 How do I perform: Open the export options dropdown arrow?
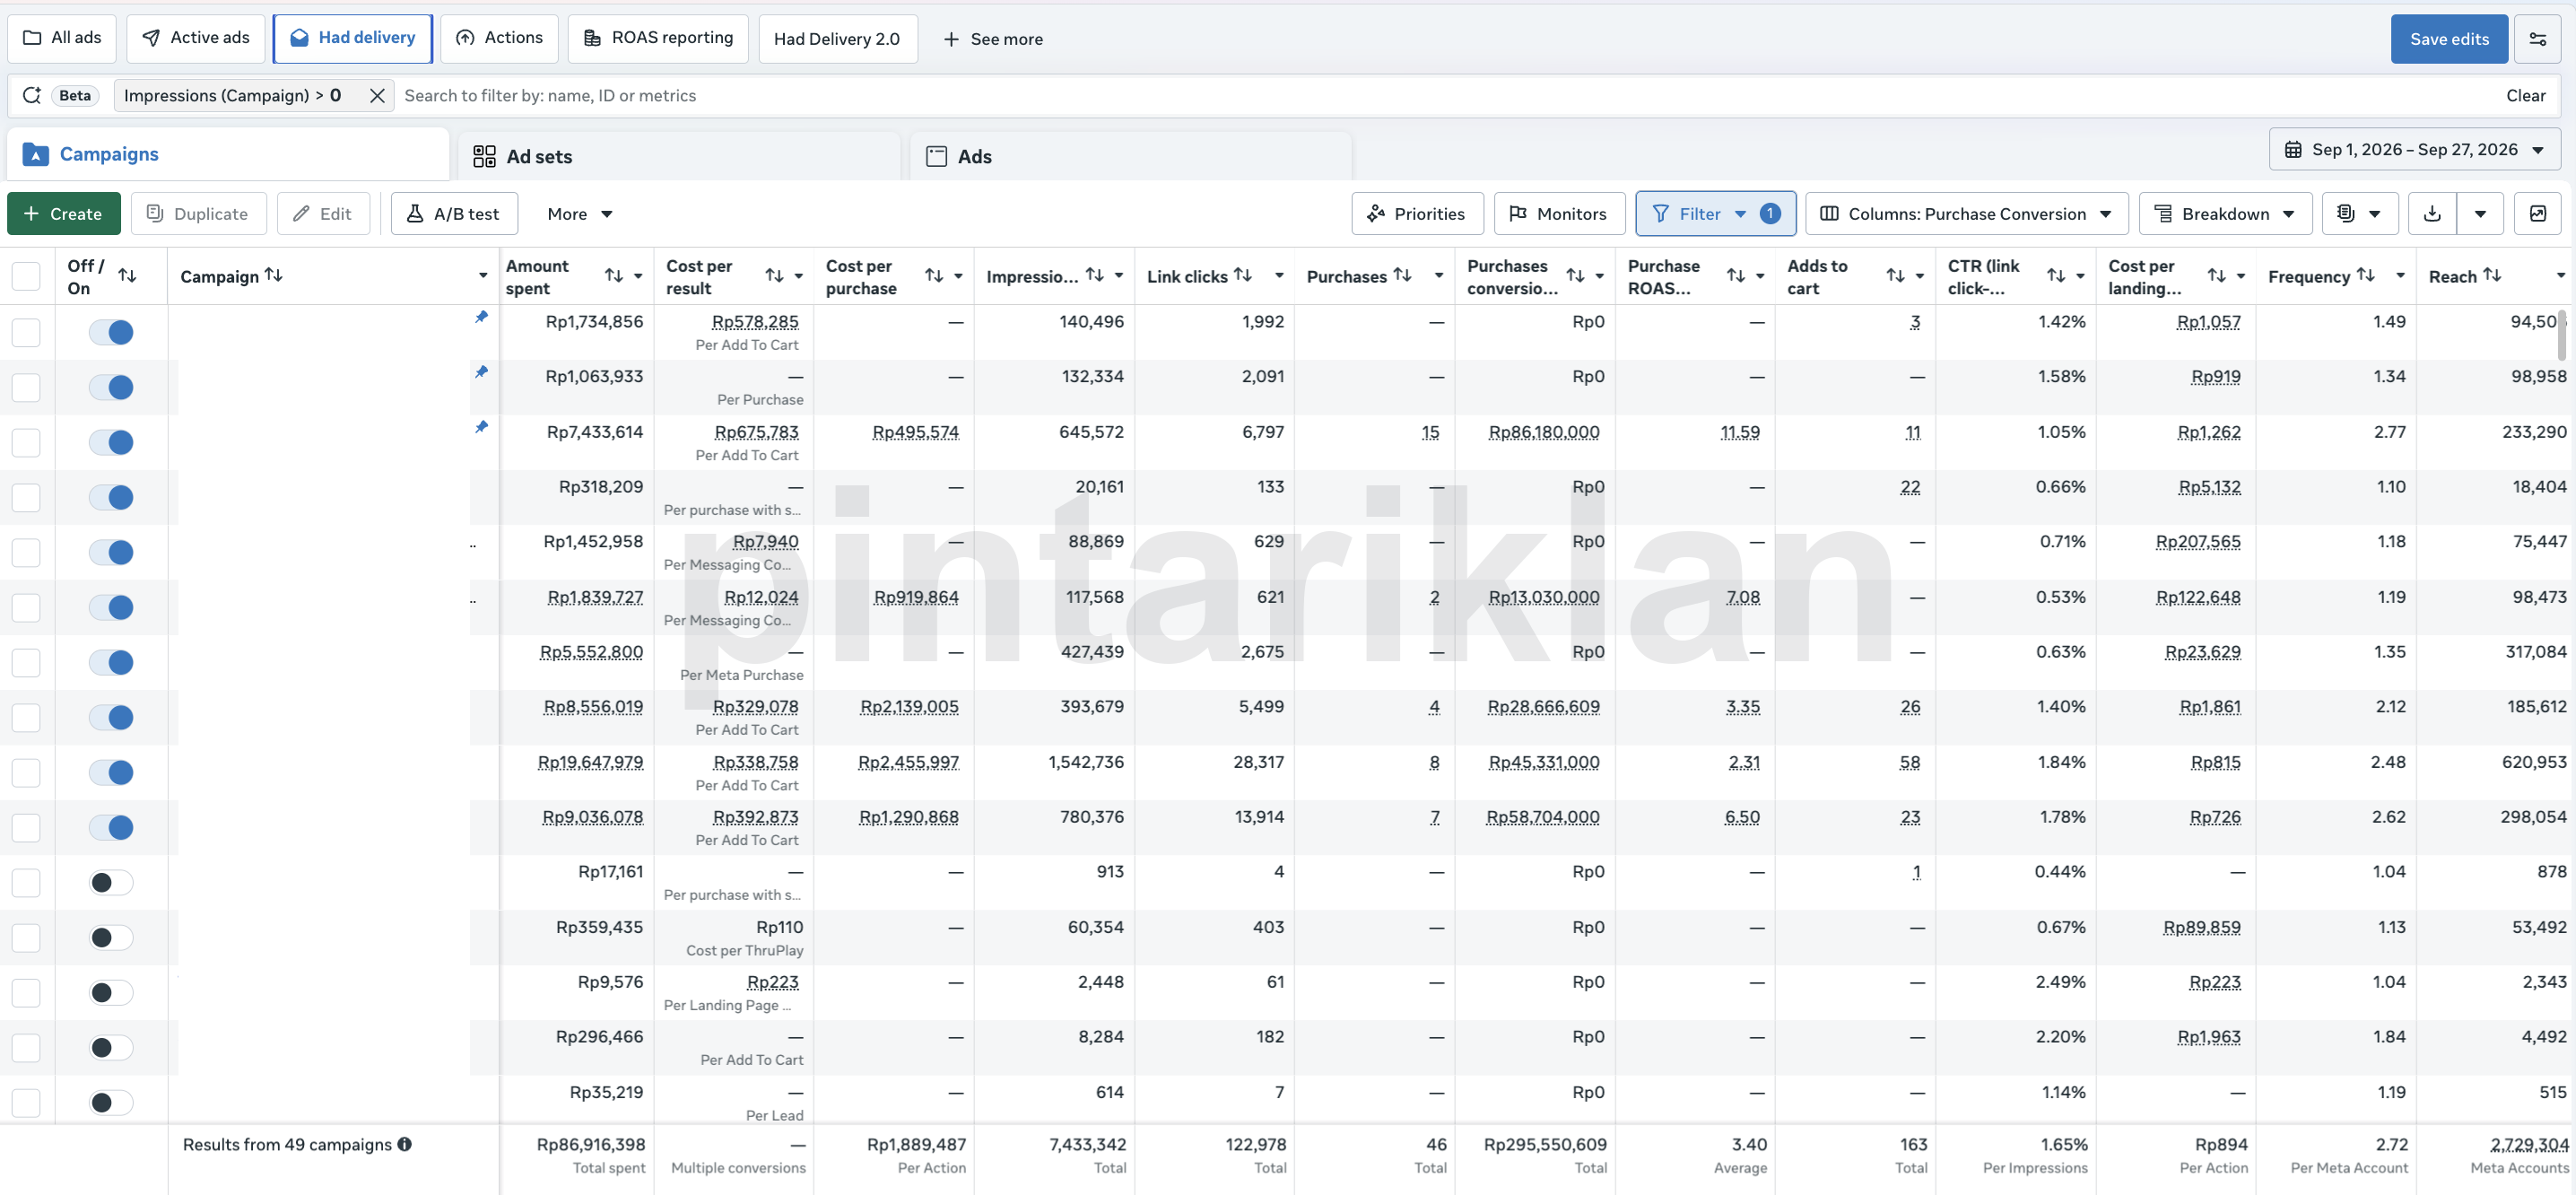click(2480, 214)
